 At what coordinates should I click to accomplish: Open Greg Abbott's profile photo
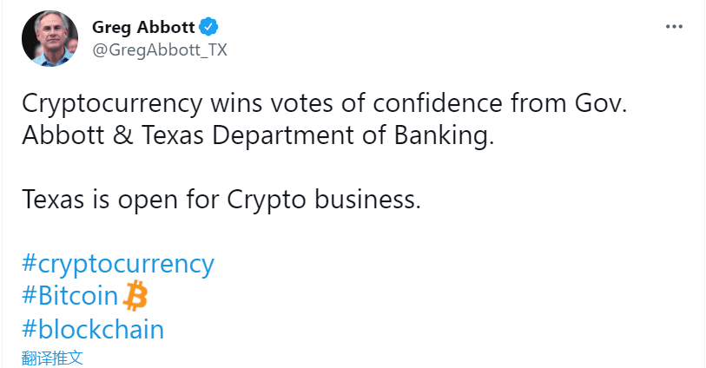coord(50,39)
